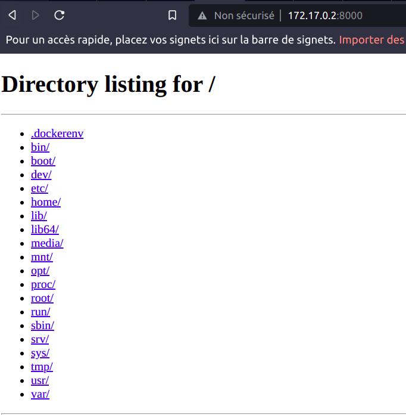Click the address bar showing 172.17.0.2:8000

324,16
